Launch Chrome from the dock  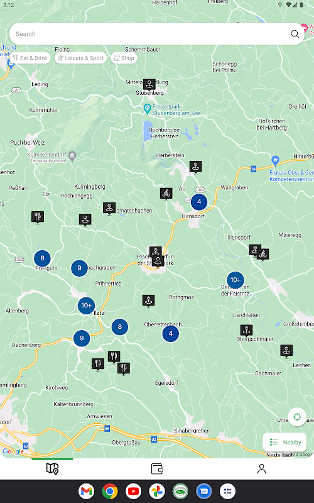pos(110,491)
